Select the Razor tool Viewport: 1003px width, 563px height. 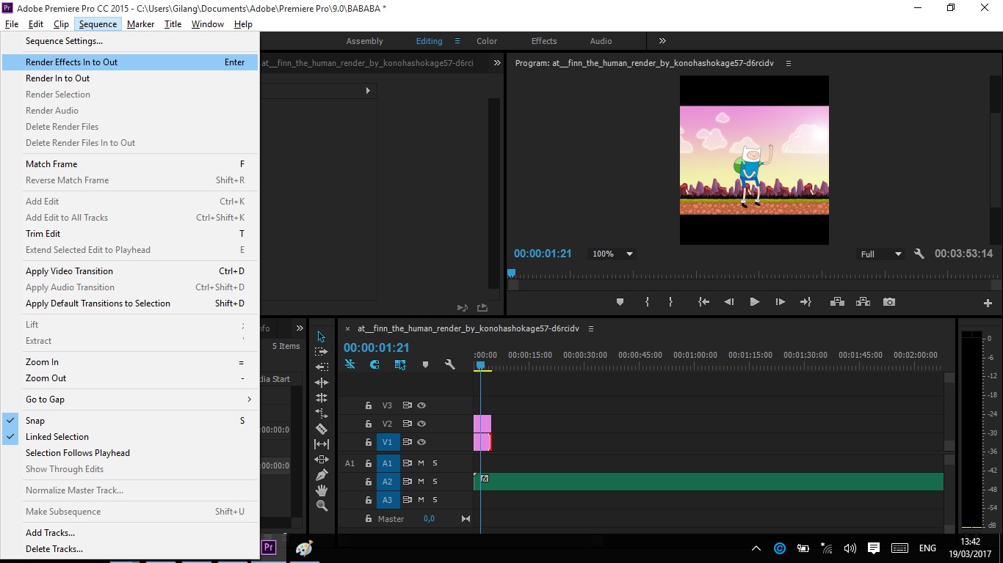pyautogui.click(x=321, y=429)
